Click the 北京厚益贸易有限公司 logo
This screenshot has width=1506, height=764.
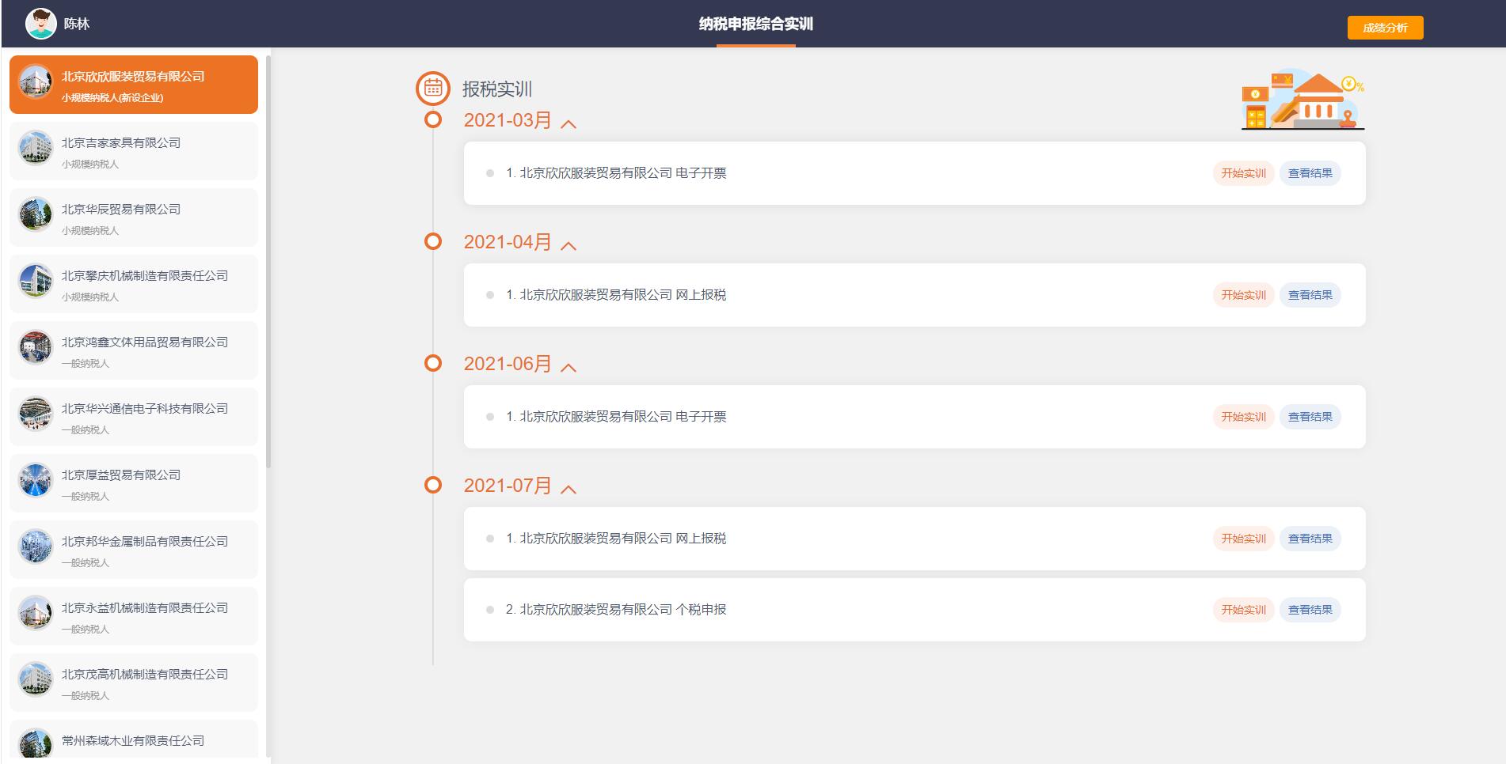tap(36, 481)
